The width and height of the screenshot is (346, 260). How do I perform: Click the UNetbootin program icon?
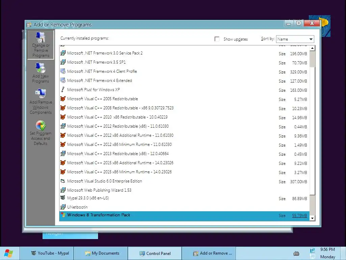(63, 207)
